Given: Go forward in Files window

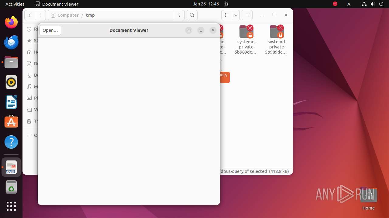Looking at the screenshot, I should point(40,15).
